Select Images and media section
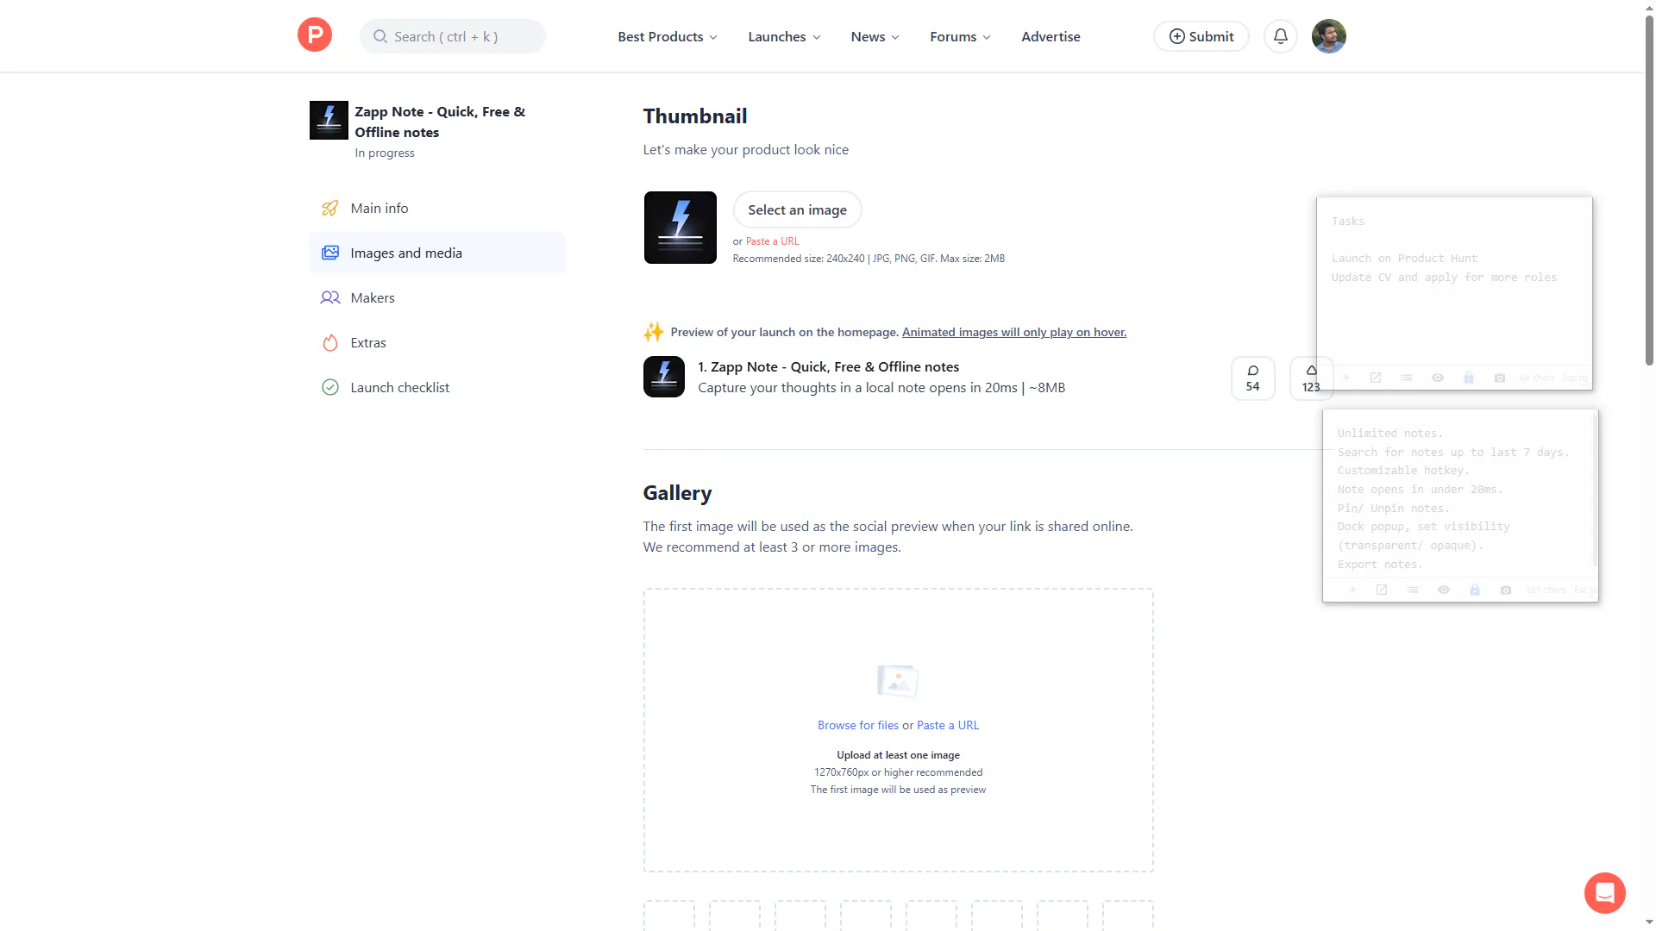 coord(437,253)
